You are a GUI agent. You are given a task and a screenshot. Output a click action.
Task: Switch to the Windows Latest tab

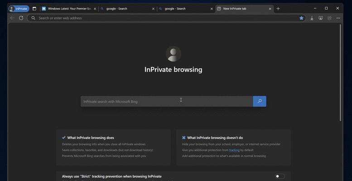click(69, 9)
